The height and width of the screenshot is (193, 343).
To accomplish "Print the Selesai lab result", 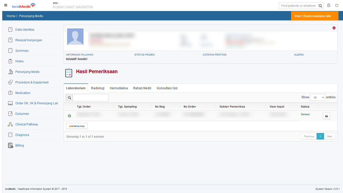I will point(326,116).
